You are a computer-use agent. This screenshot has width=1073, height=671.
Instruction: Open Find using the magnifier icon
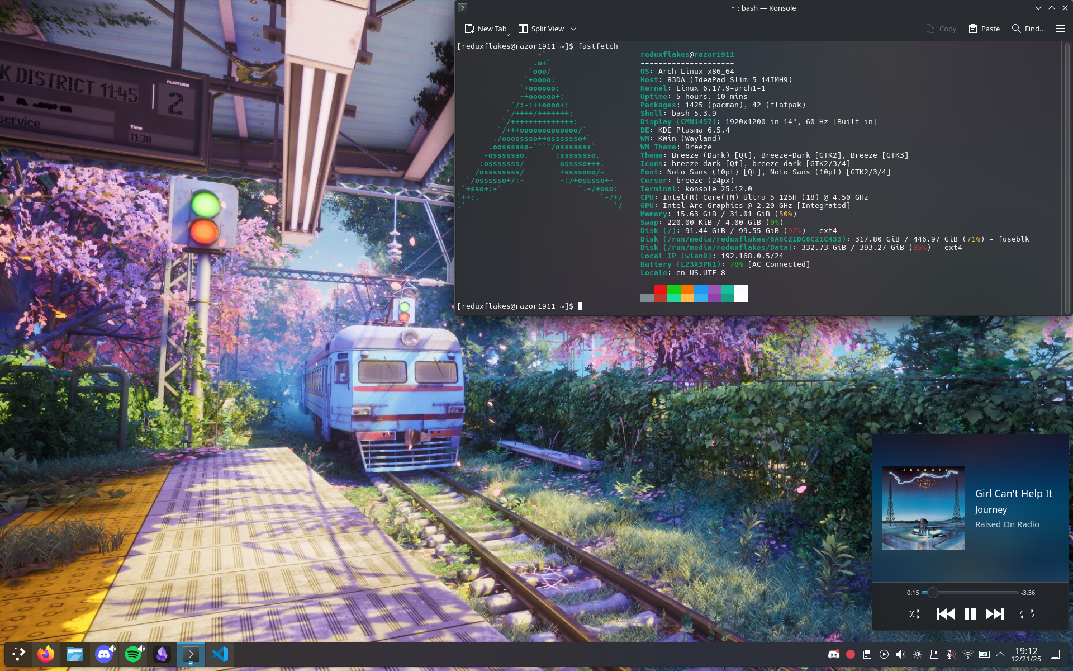coord(1018,29)
